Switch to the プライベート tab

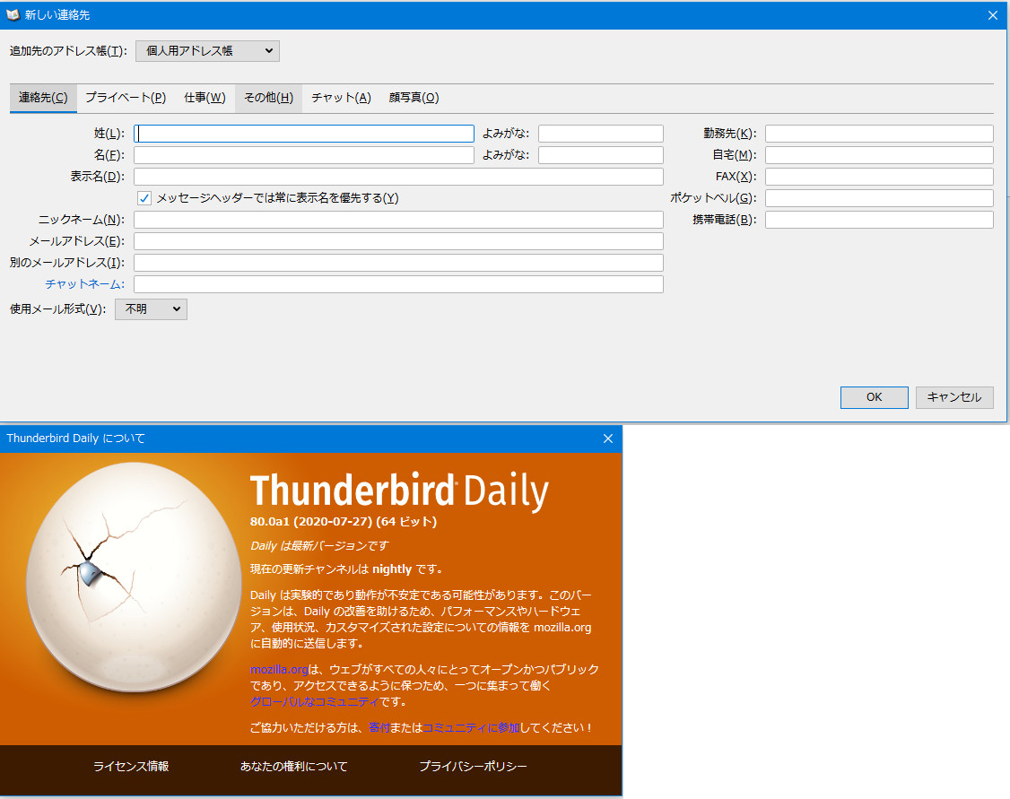point(126,98)
